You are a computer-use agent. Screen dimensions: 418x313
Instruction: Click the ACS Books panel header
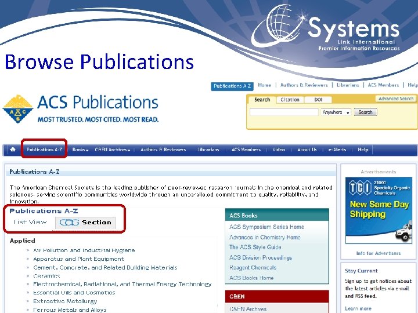(x=277, y=215)
